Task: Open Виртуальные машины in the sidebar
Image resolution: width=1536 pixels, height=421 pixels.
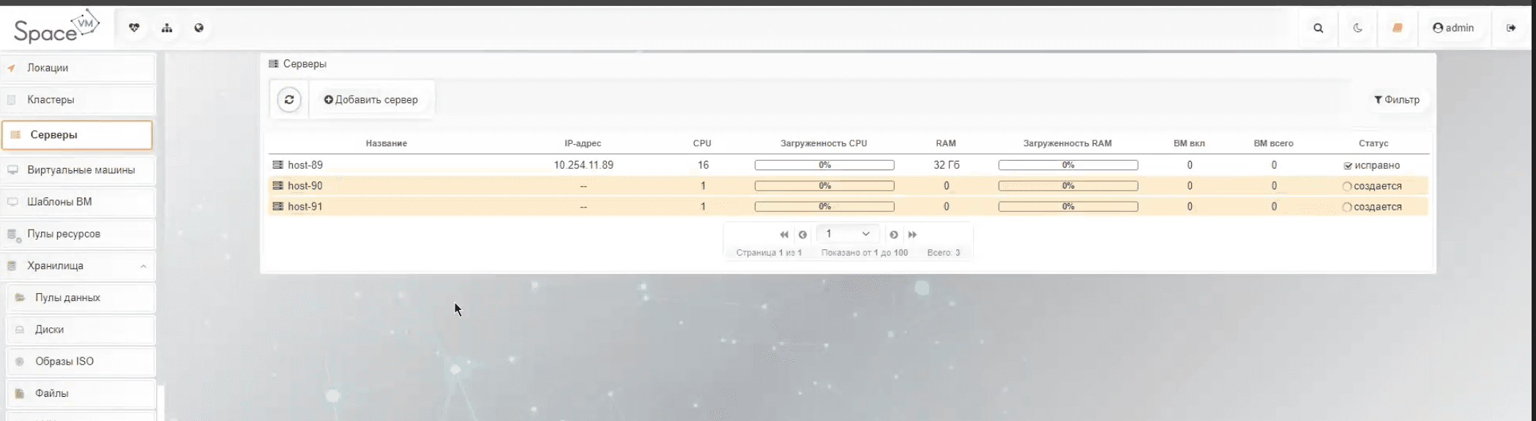Action: tap(81, 170)
